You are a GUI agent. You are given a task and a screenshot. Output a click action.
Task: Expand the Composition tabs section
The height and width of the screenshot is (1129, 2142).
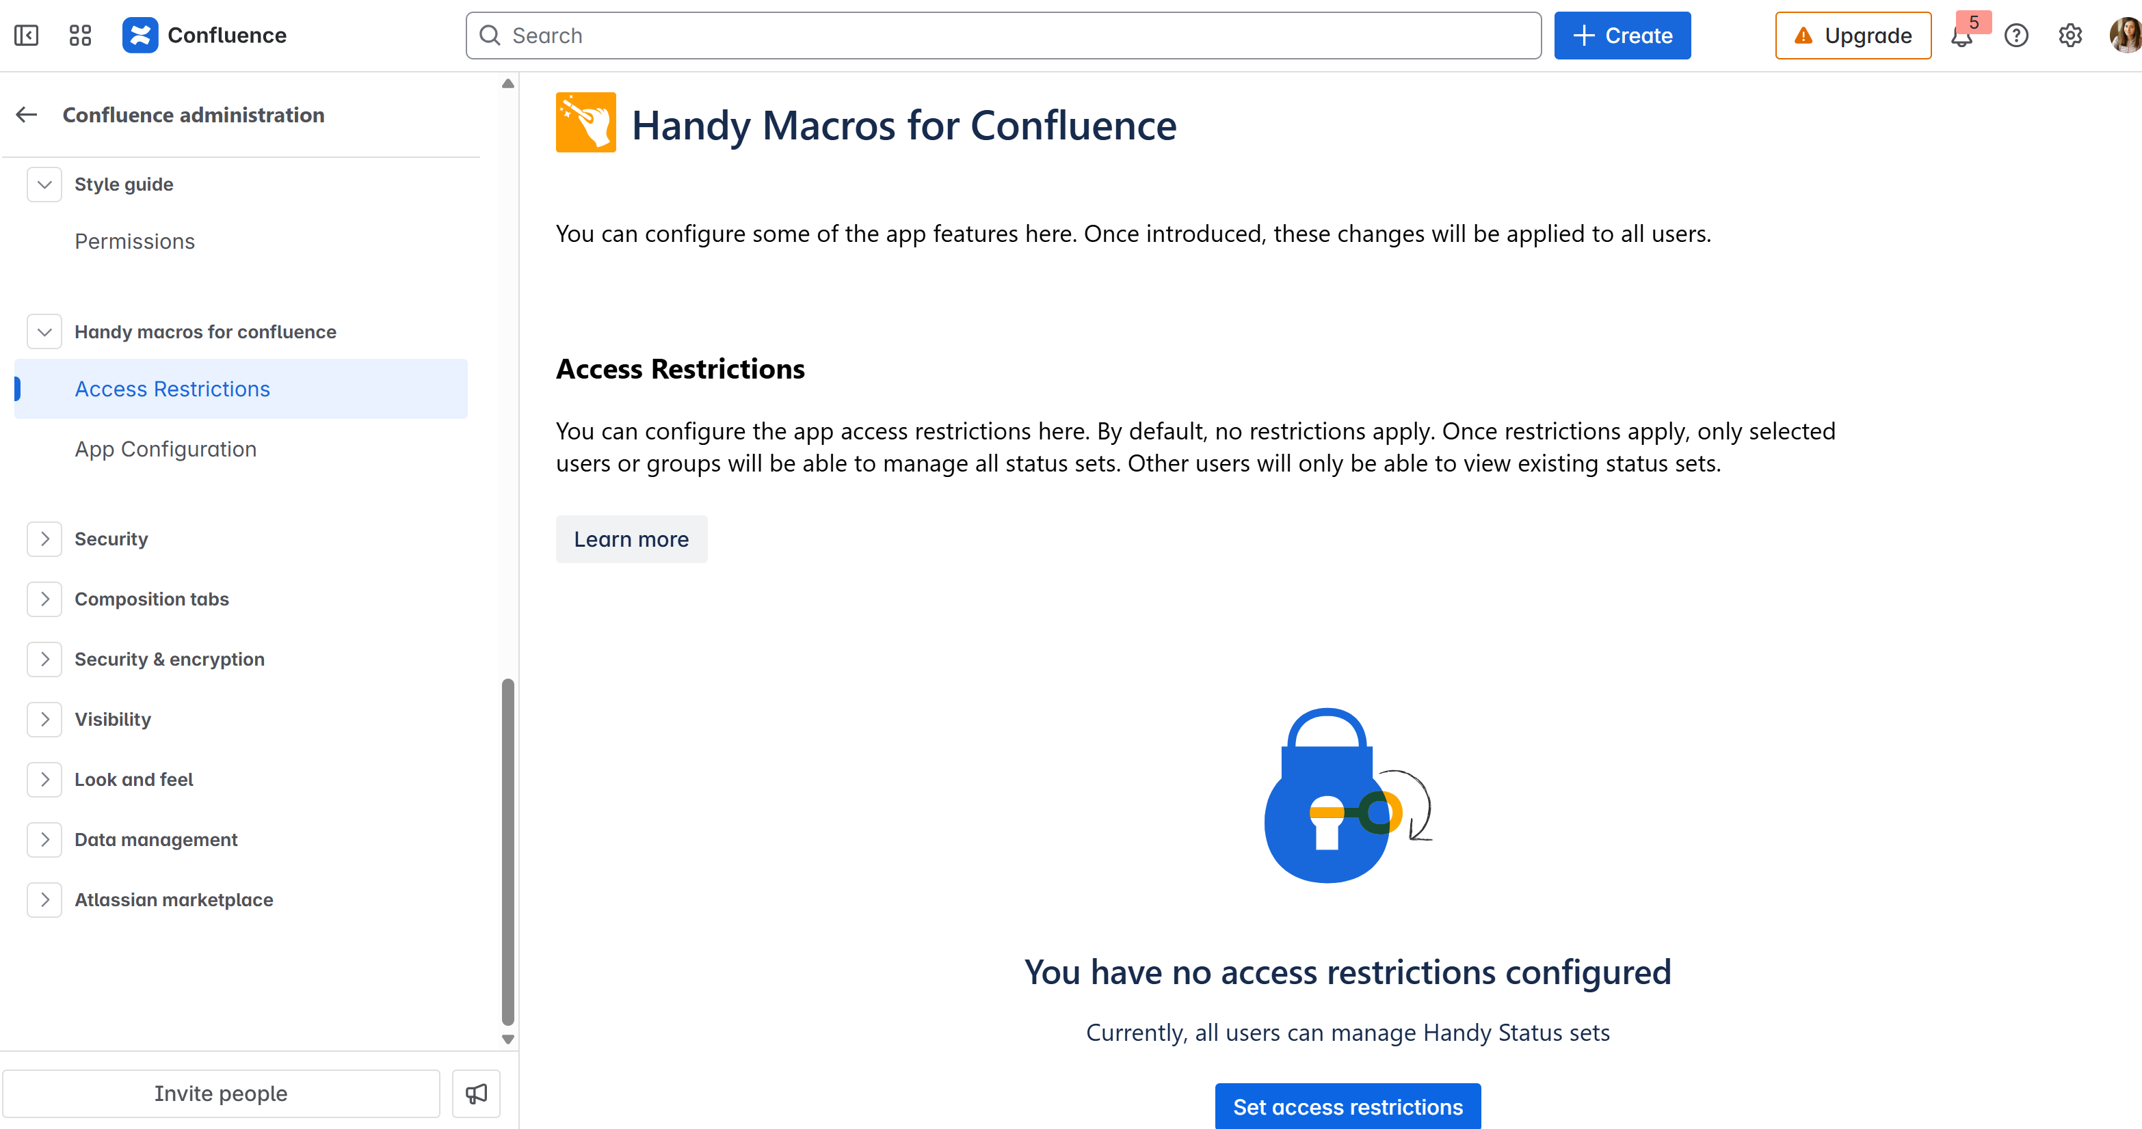click(45, 599)
